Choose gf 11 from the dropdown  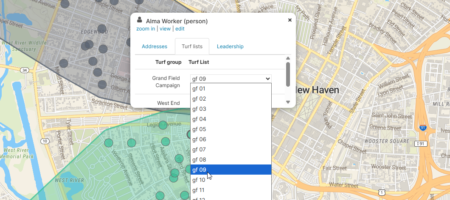(231, 190)
